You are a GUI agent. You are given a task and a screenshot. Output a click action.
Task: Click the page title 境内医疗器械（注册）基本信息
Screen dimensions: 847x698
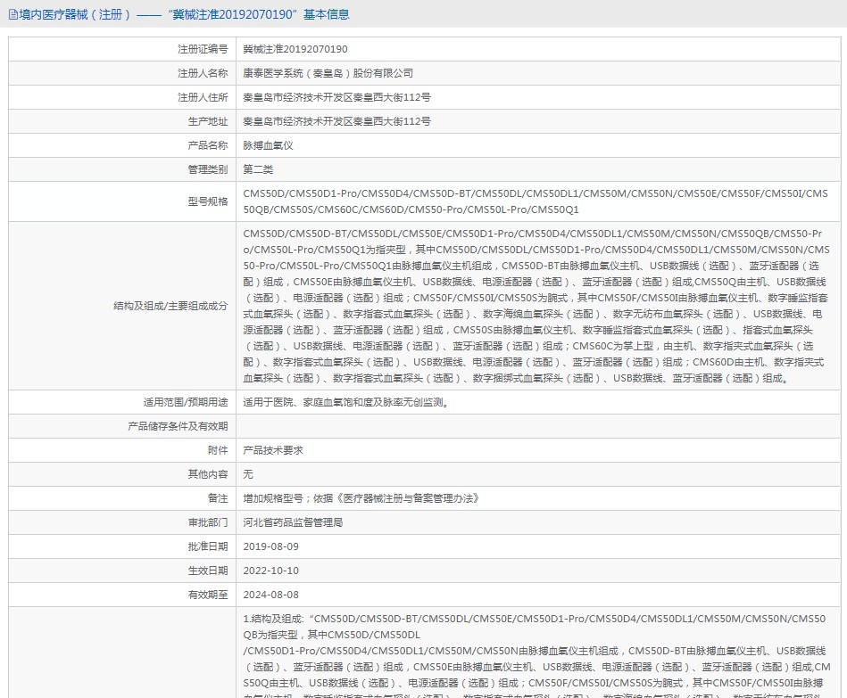pos(184,14)
